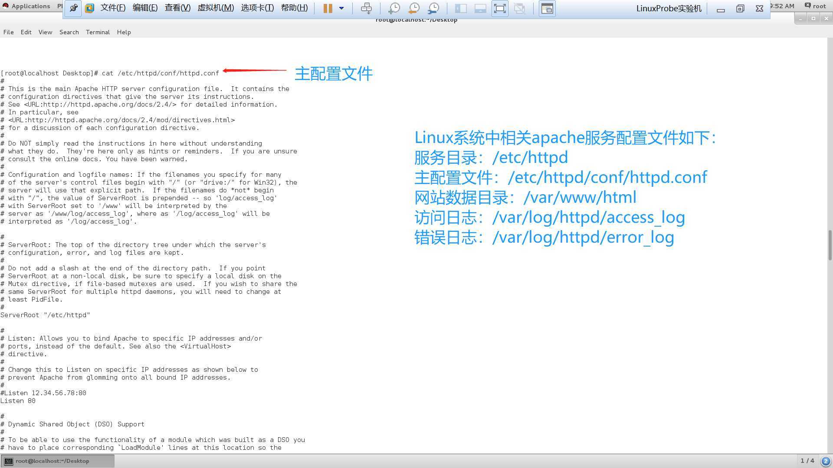Restore down the VMware window
Image resolution: width=833 pixels, height=468 pixels.
(740, 9)
